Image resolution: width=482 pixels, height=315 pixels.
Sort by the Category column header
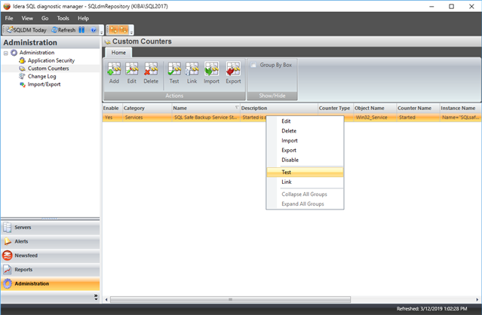[x=147, y=108]
